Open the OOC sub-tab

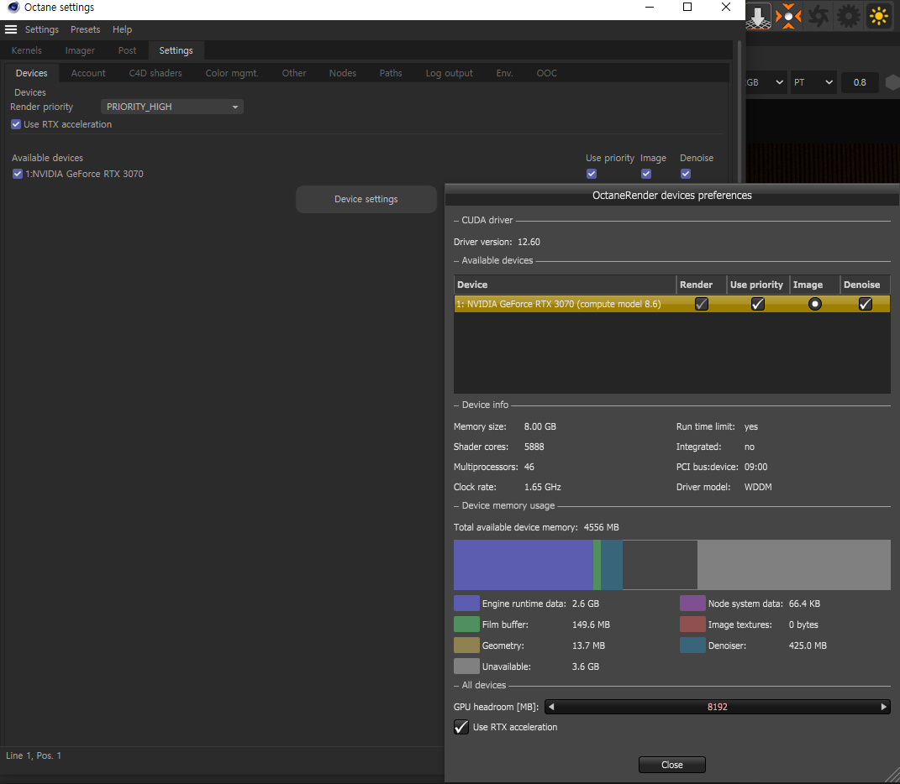click(547, 73)
